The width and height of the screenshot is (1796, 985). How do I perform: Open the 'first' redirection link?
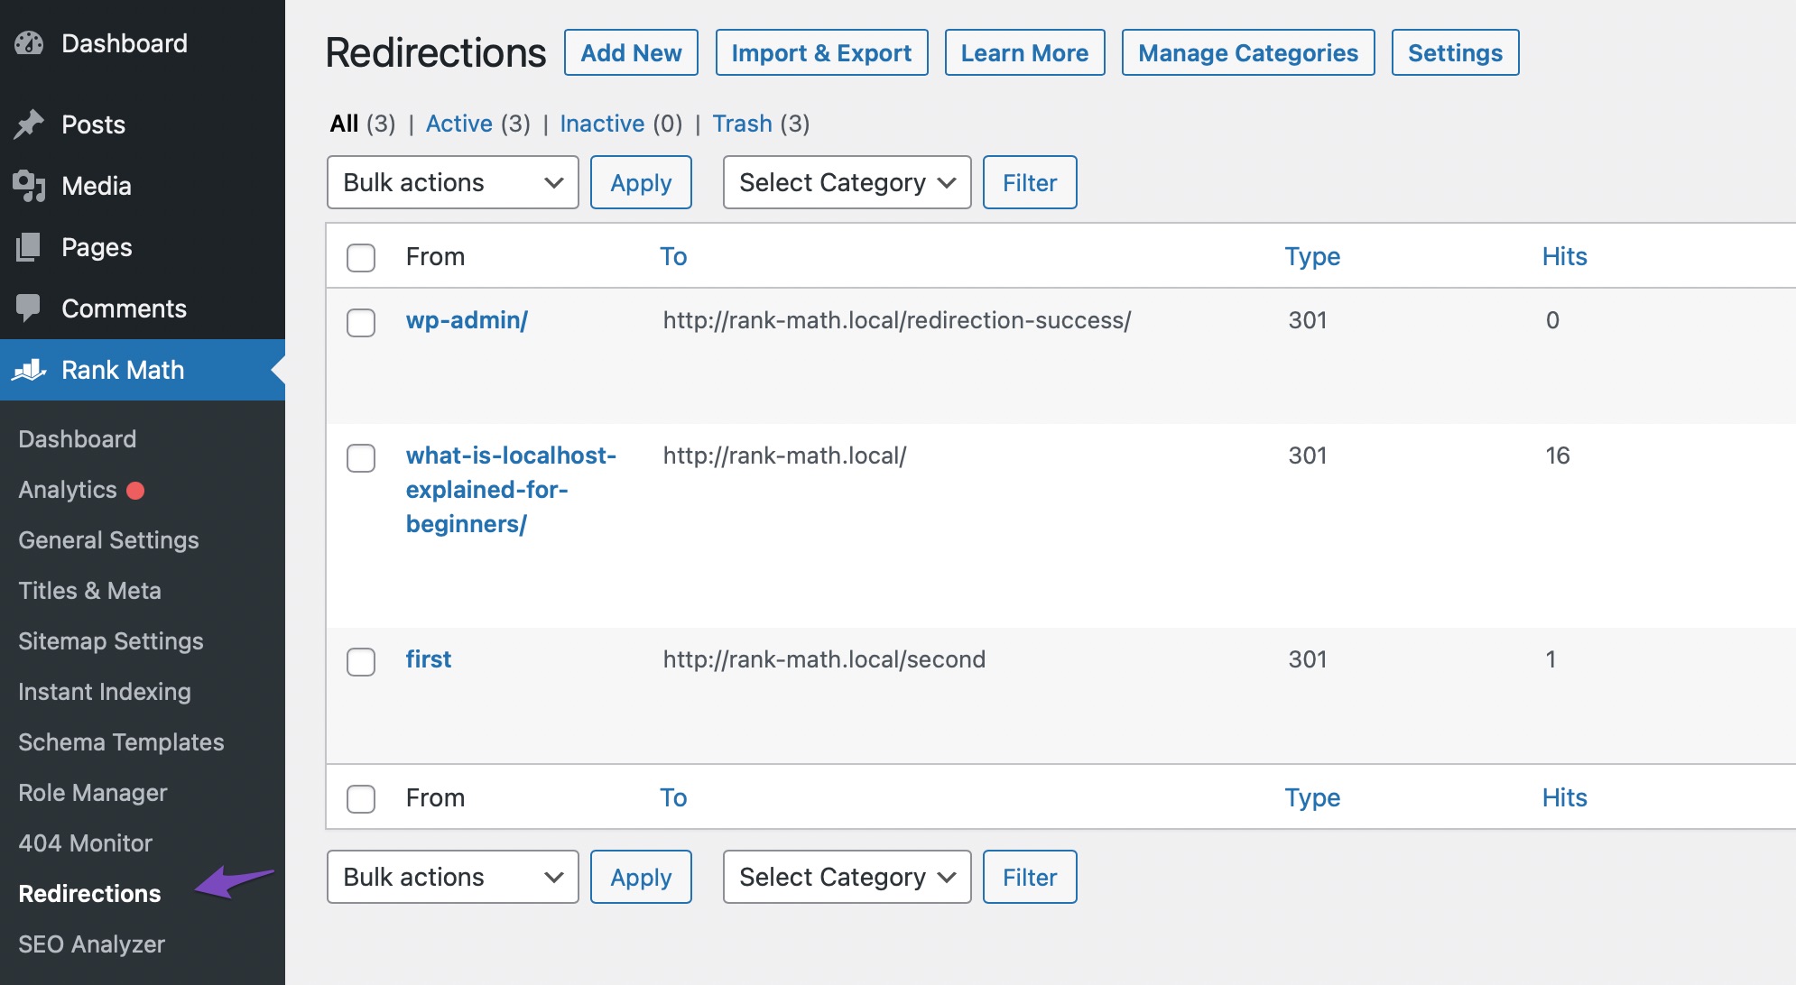click(x=429, y=659)
